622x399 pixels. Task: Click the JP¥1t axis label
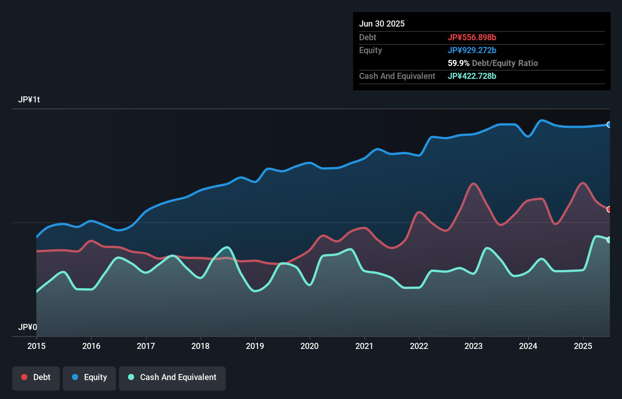(30, 100)
